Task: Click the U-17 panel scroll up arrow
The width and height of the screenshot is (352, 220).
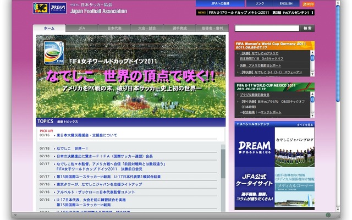Action: tap(312, 94)
